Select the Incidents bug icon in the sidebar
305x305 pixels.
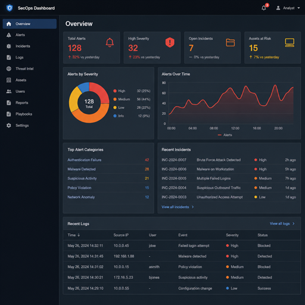coord(9,46)
